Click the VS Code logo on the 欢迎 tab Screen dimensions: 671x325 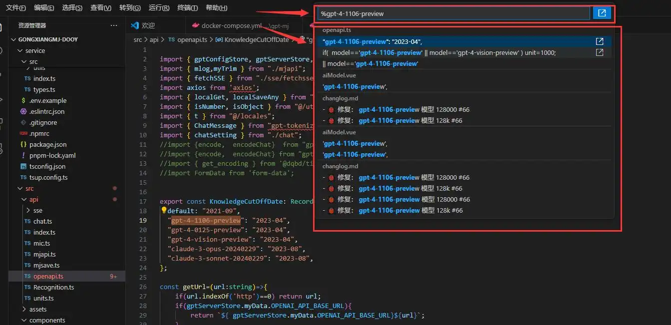click(135, 25)
